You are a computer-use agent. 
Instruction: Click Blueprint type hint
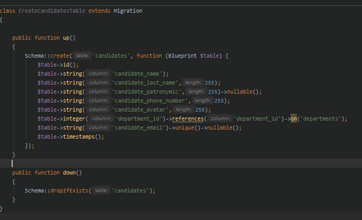point(183,56)
